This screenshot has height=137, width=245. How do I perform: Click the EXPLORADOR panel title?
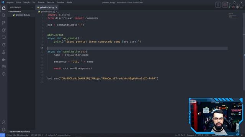click(15, 7)
